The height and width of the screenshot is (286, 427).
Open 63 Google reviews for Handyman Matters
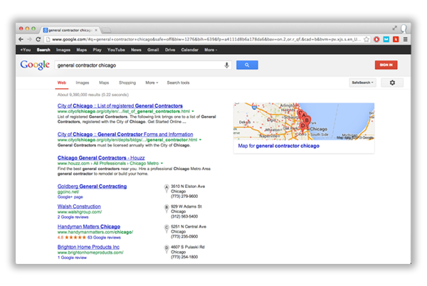(x=104, y=238)
